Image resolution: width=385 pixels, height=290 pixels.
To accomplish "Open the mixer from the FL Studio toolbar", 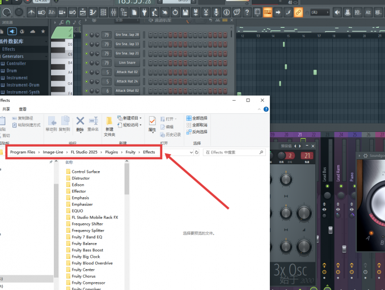I will 113,12.
